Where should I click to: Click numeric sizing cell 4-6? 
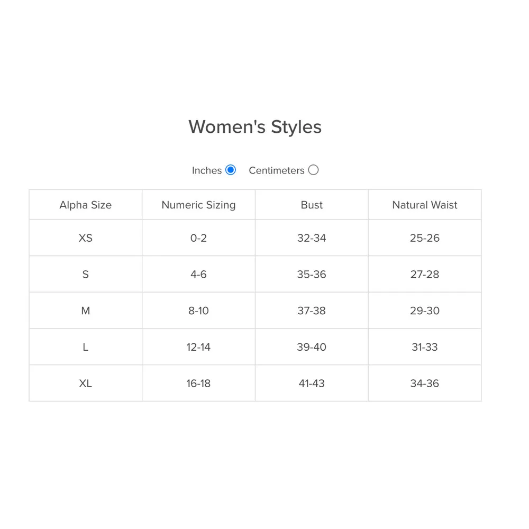tap(198, 275)
